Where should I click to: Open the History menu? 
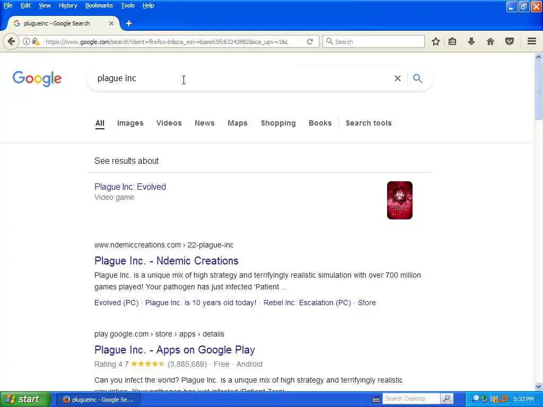click(68, 5)
